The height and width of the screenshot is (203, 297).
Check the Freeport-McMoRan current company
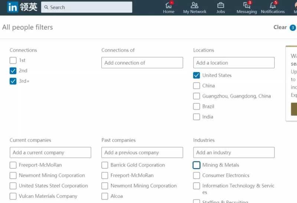[13, 165]
